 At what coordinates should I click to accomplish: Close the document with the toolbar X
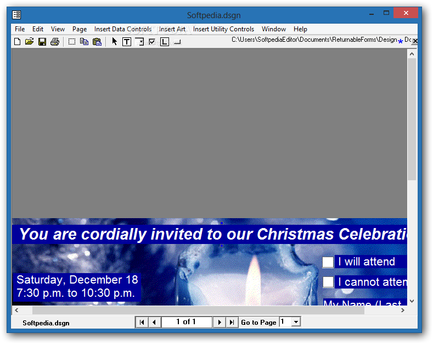(415, 41)
